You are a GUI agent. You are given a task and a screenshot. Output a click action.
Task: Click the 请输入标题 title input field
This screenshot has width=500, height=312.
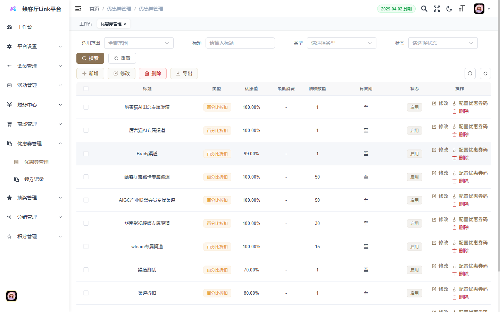pos(240,43)
